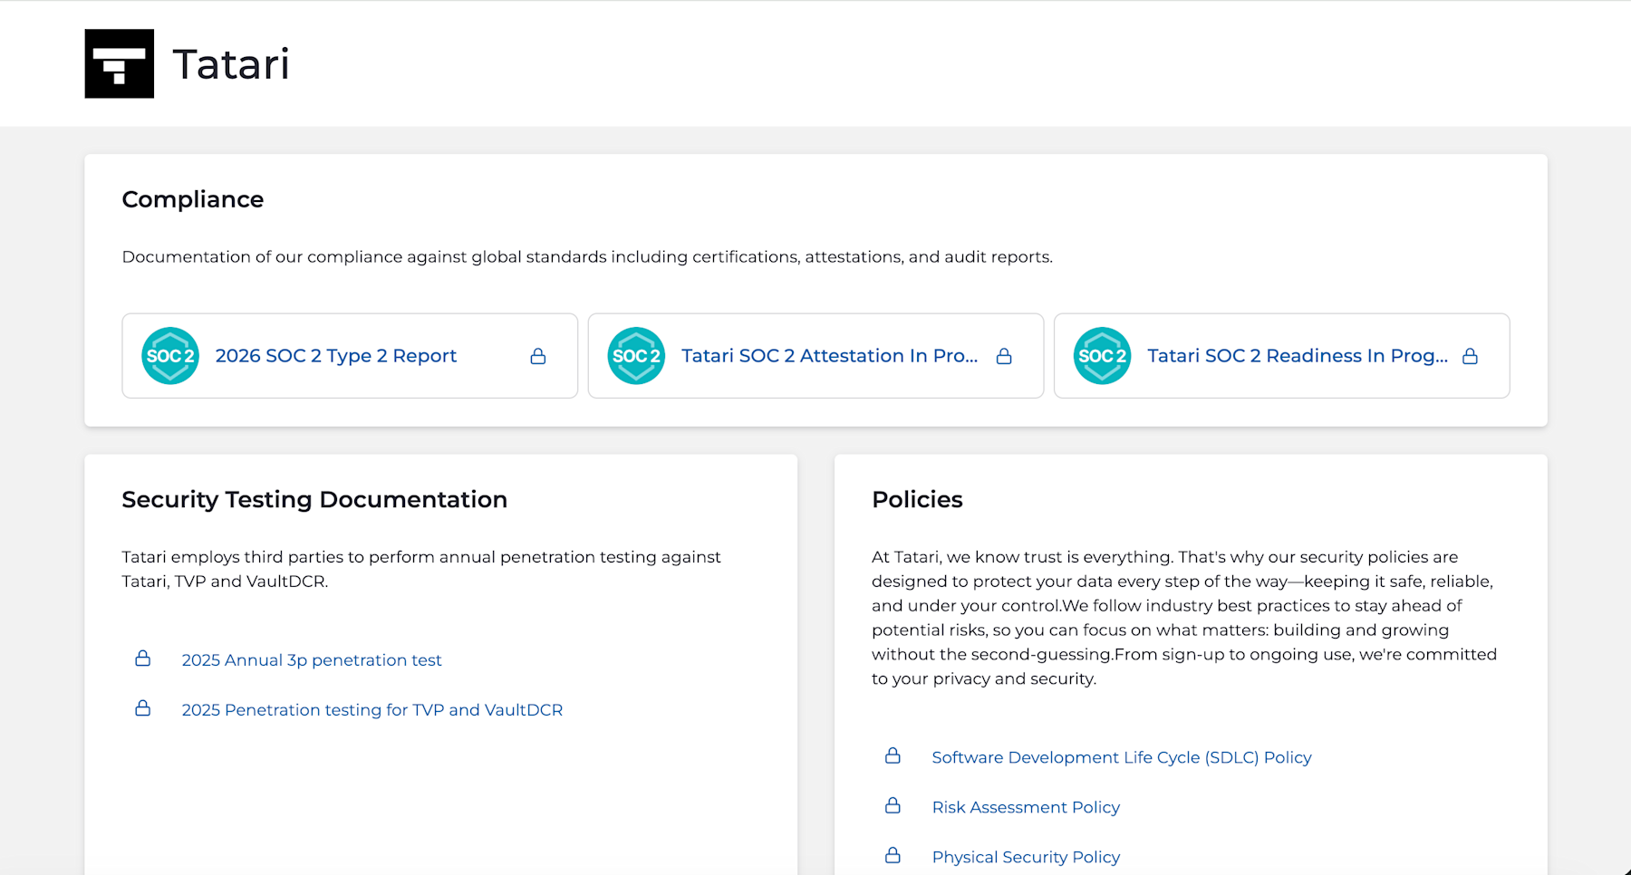Click lock icon on 2026 SOC 2 Type 2 Report
This screenshot has height=875, width=1631.
point(538,356)
